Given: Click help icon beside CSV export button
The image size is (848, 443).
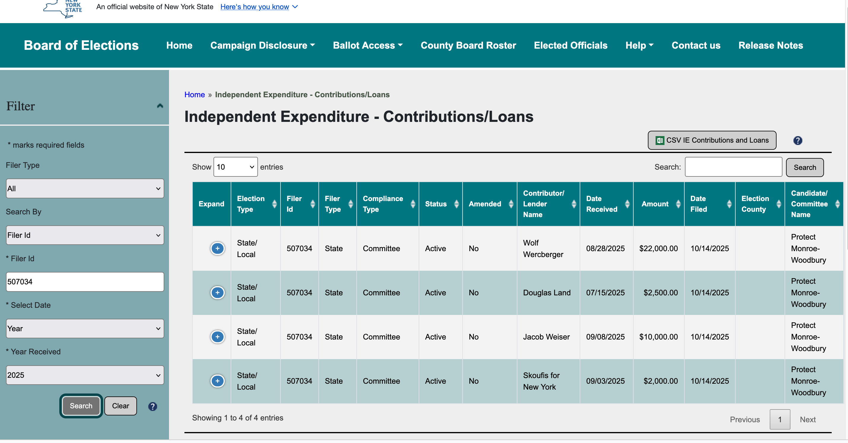Looking at the screenshot, I should 798,141.
